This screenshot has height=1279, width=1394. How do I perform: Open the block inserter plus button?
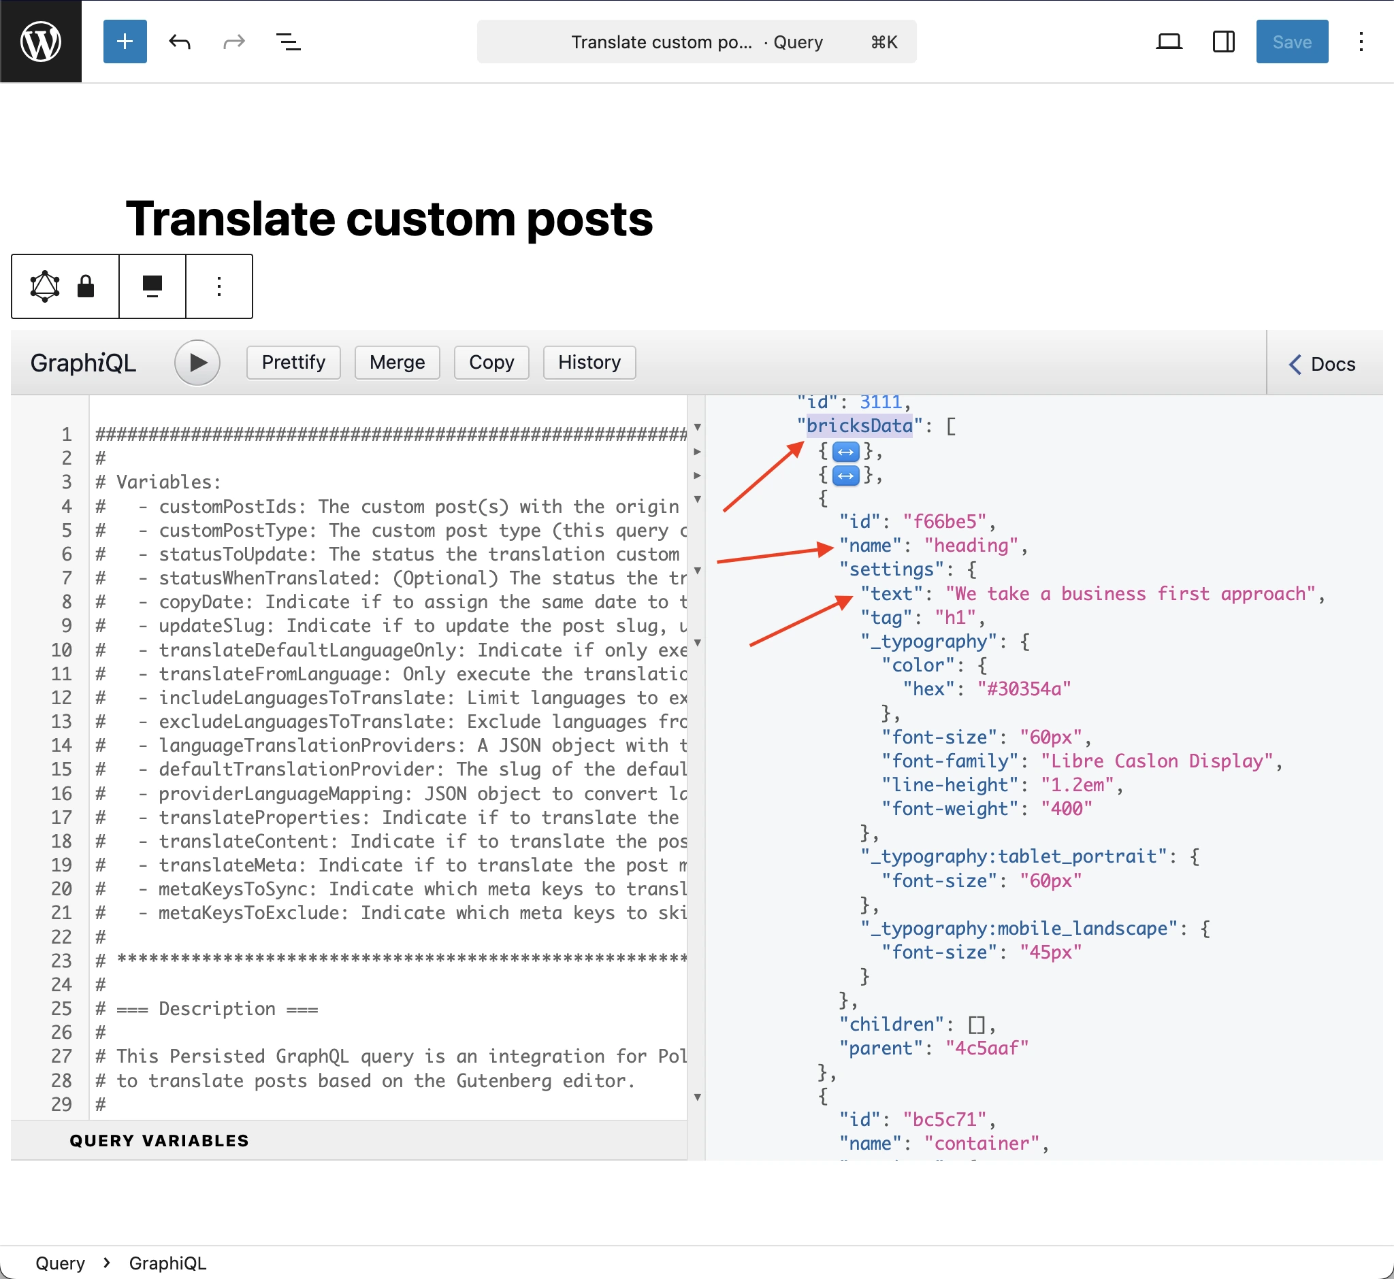click(x=125, y=41)
